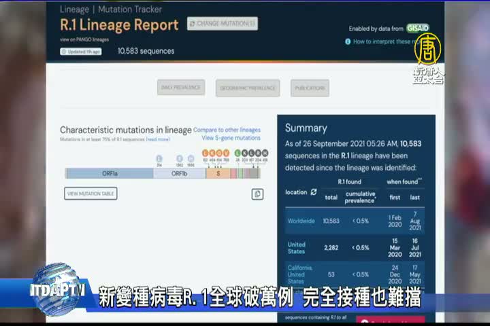Image resolution: width=490 pixels, height=326 pixels.
Task: Open the Compare to other lineages link
Action: click(x=227, y=130)
